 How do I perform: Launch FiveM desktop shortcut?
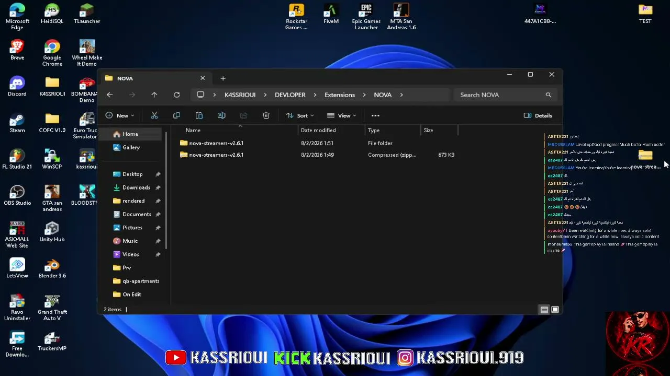click(x=331, y=15)
